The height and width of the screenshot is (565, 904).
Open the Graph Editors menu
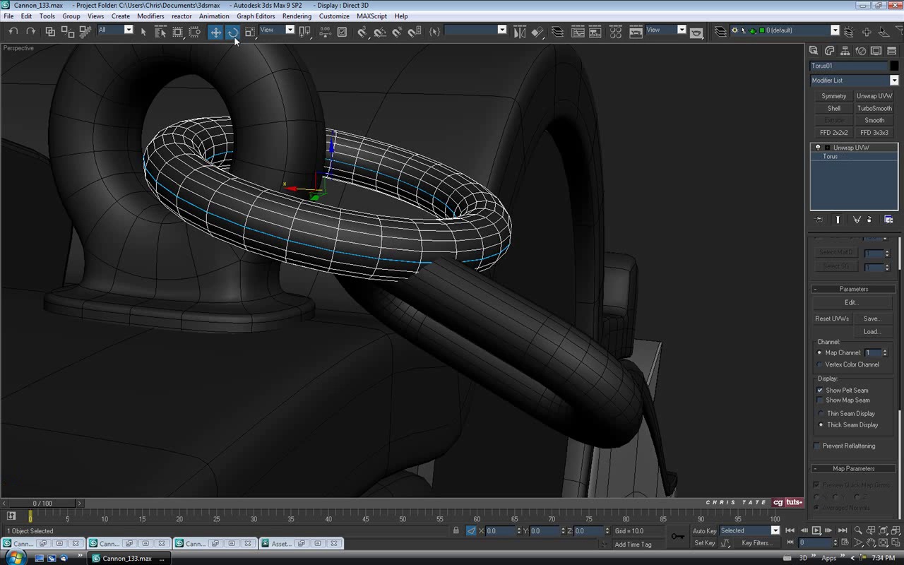(256, 16)
